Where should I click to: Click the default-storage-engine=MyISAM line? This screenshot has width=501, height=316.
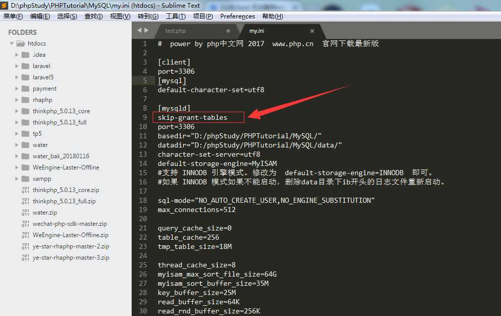coord(217,163)
